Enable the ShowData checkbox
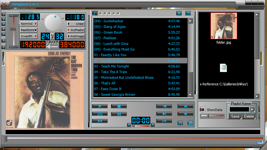The height and width of the screenshot is (150, 267). point(202,110)
